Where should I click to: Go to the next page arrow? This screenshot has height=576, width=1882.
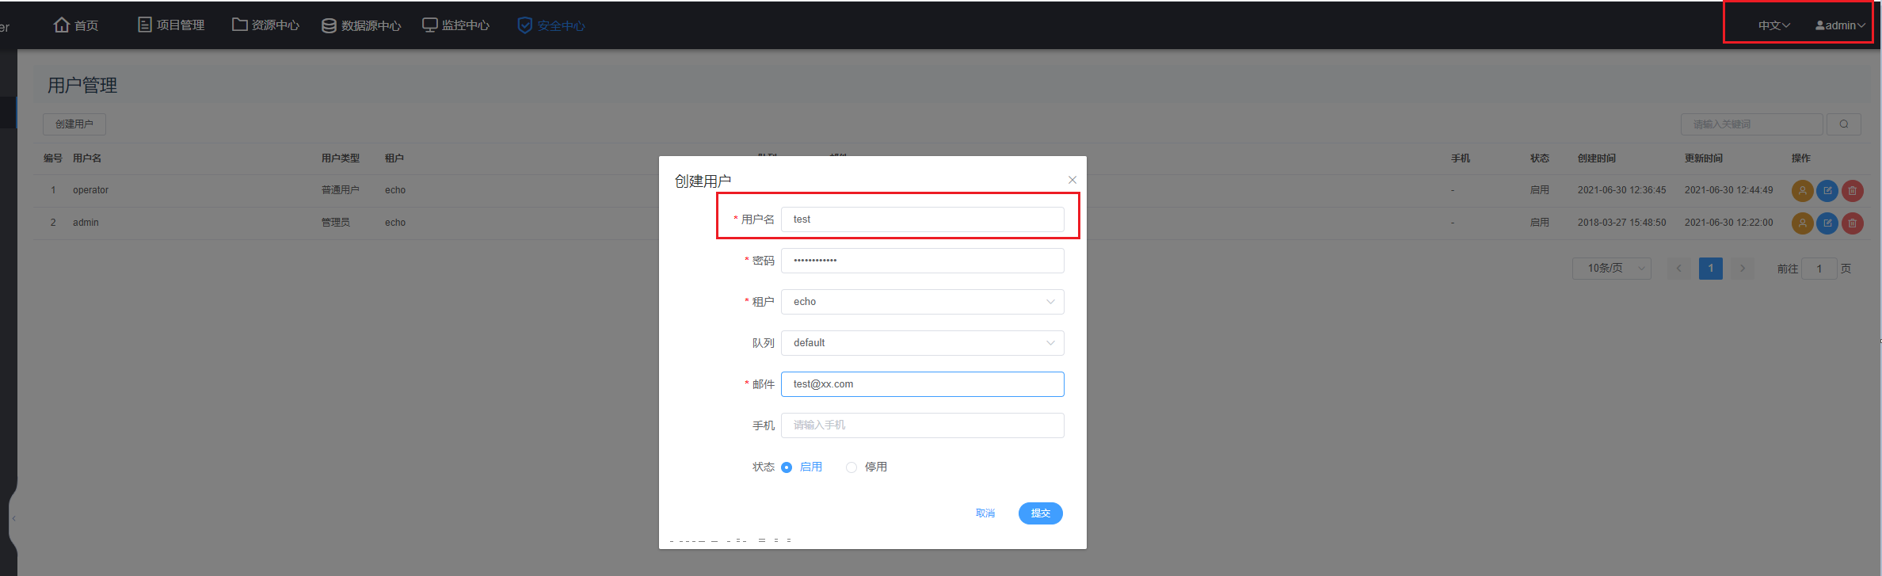pos(1743,269)
